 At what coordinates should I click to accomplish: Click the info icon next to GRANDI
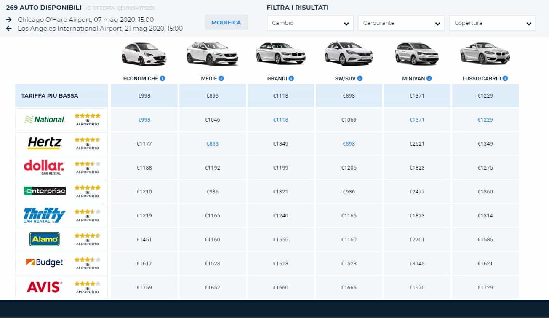tap(291, 78)
